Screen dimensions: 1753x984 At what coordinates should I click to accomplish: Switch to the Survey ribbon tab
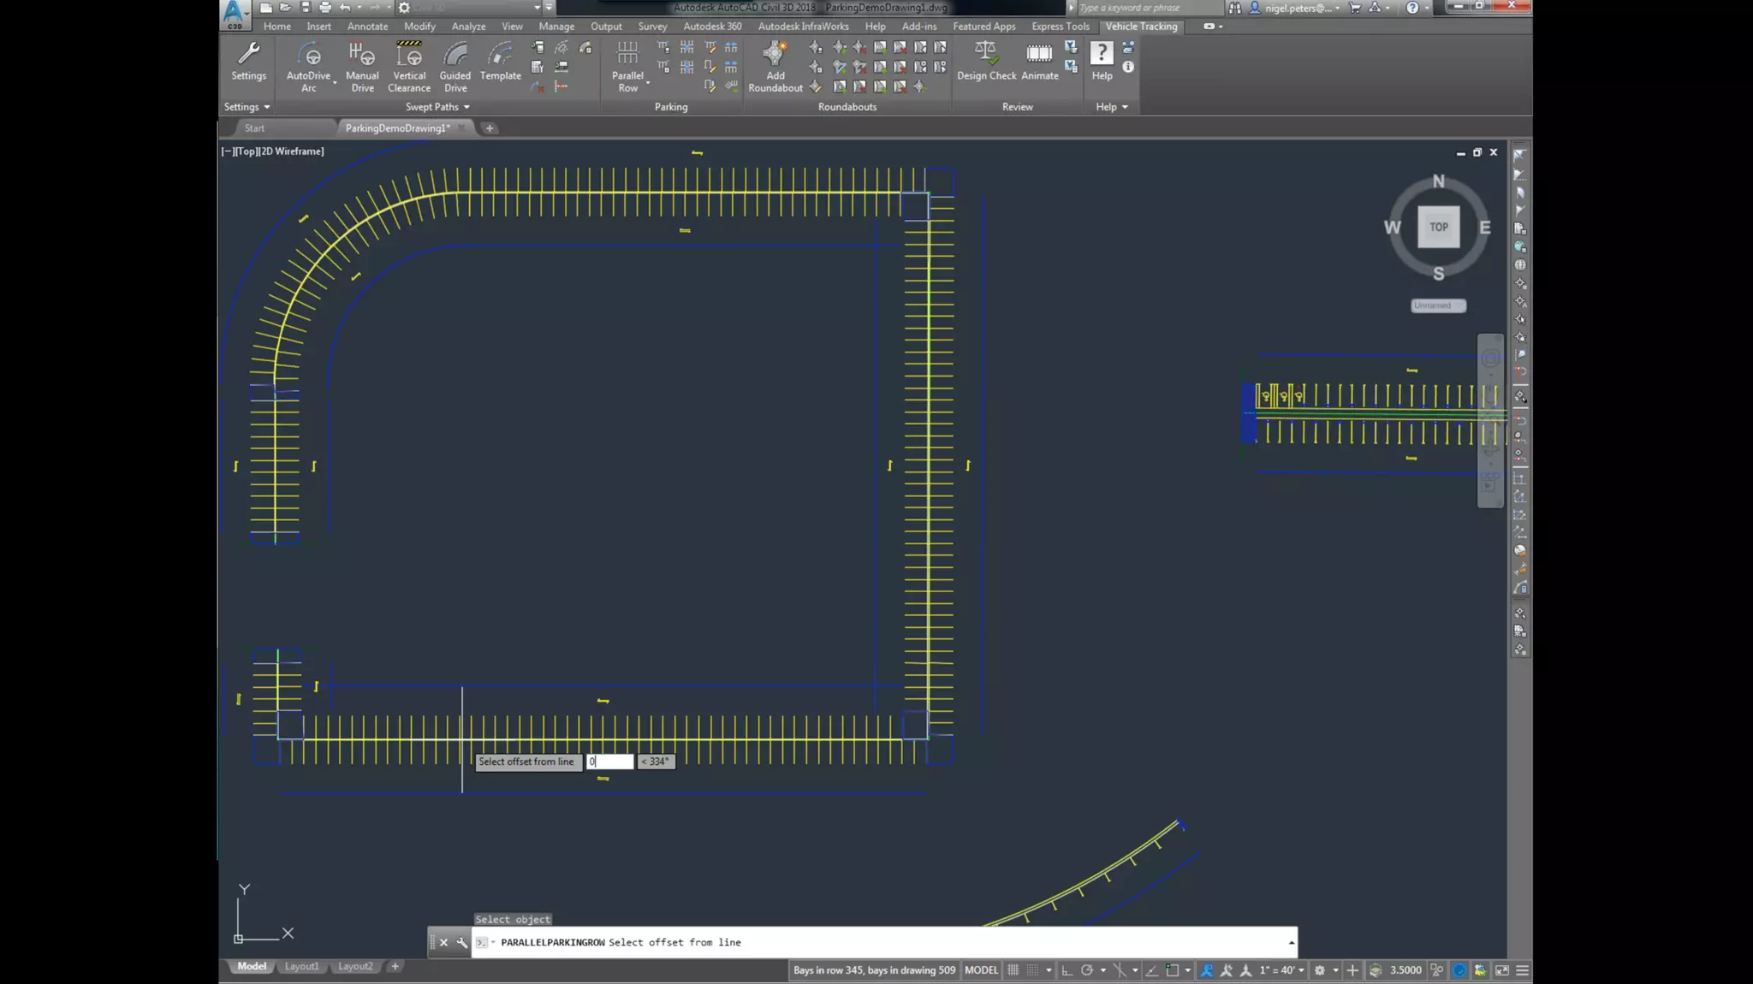click(652, 27)
